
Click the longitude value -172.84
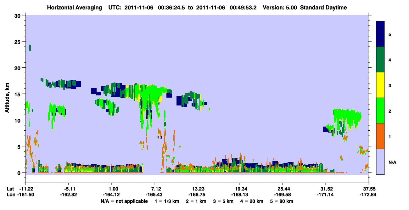368,195
